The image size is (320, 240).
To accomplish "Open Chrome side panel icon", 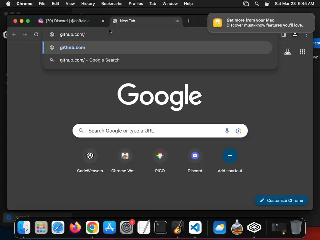I will point(284,34).
